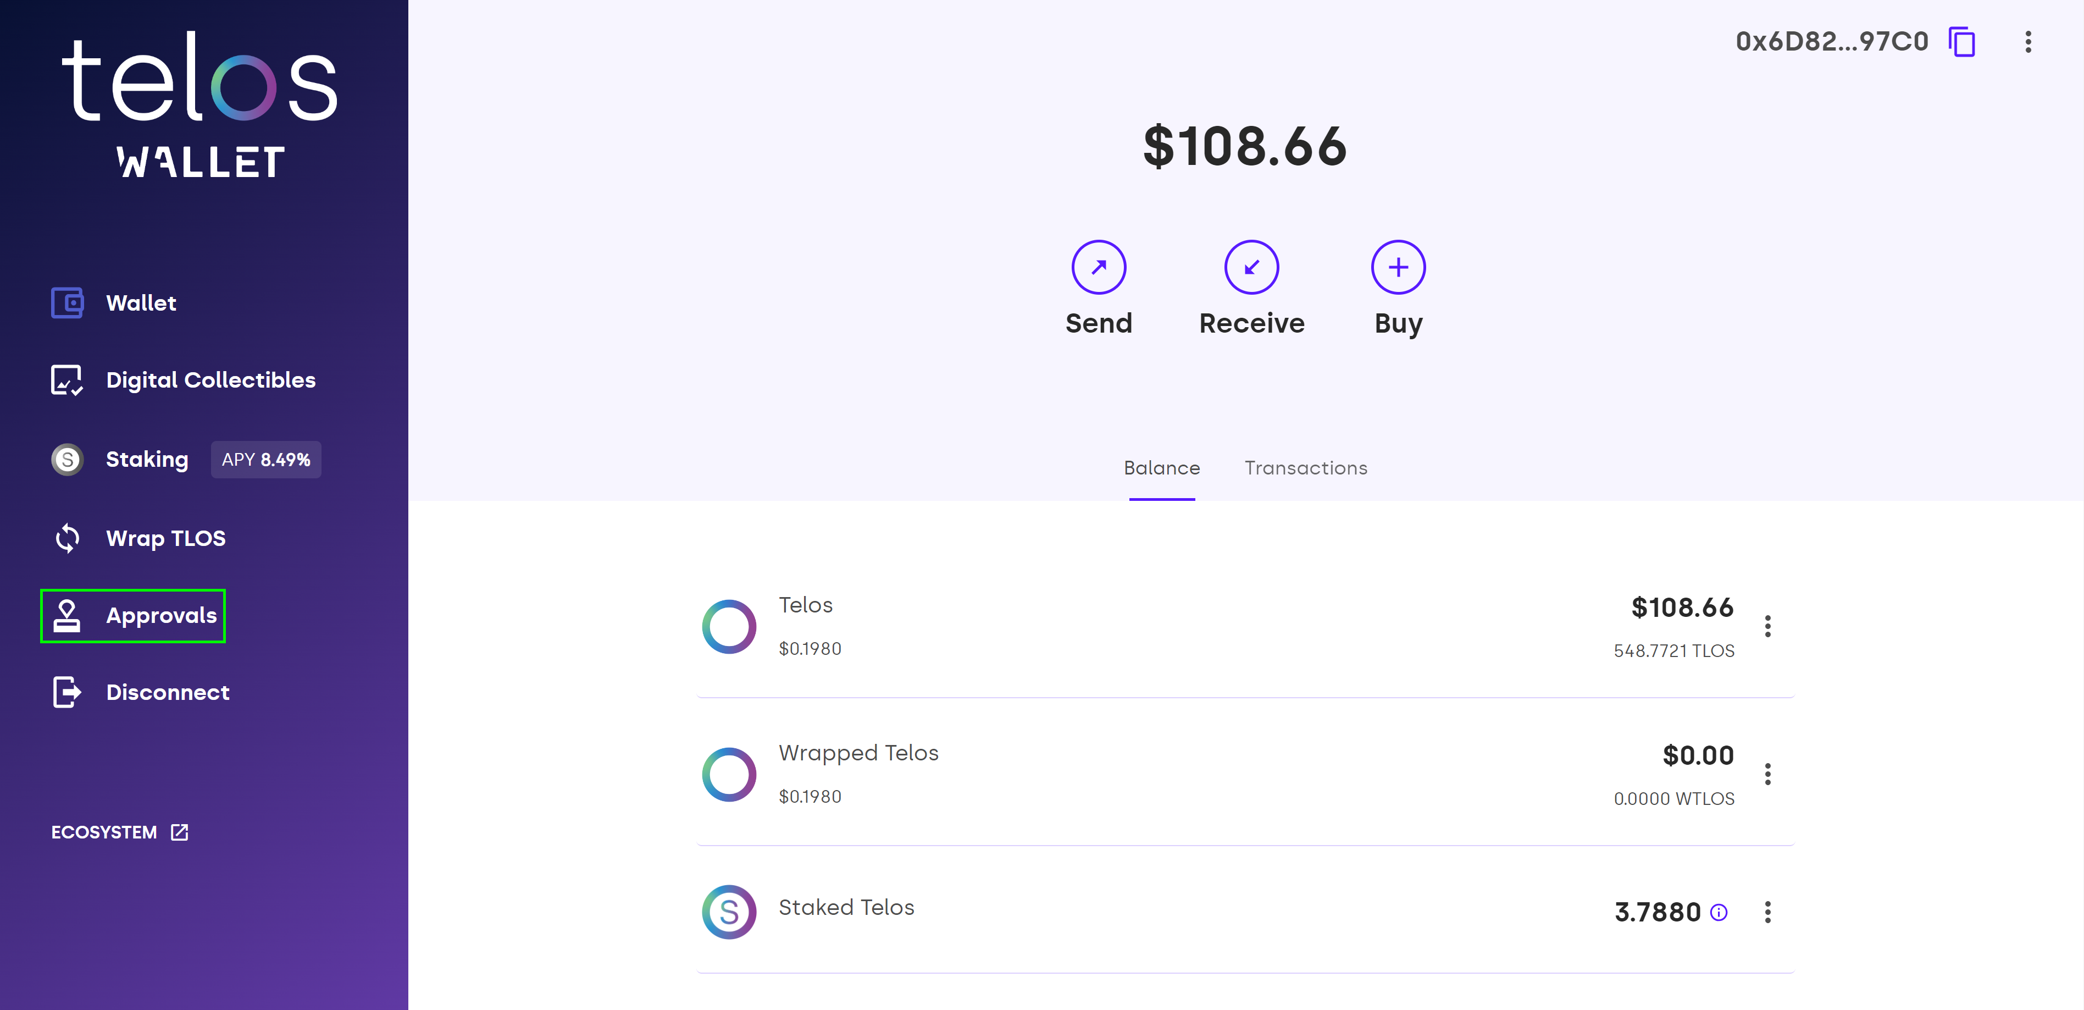Copy the wallet address with copy icon

click(1961, 42)
